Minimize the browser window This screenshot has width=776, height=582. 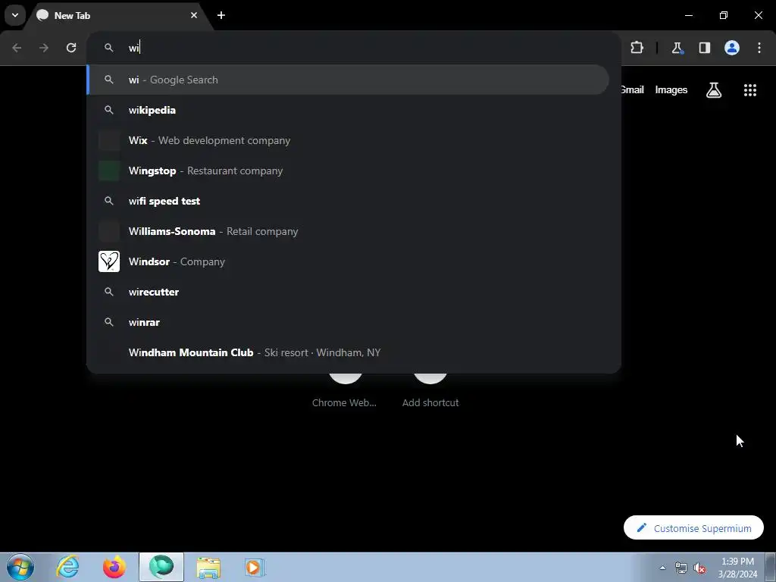[689, 15]
